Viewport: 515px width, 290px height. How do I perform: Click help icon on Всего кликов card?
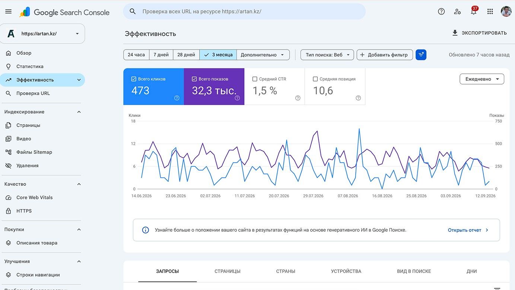[x=177, y=98]
